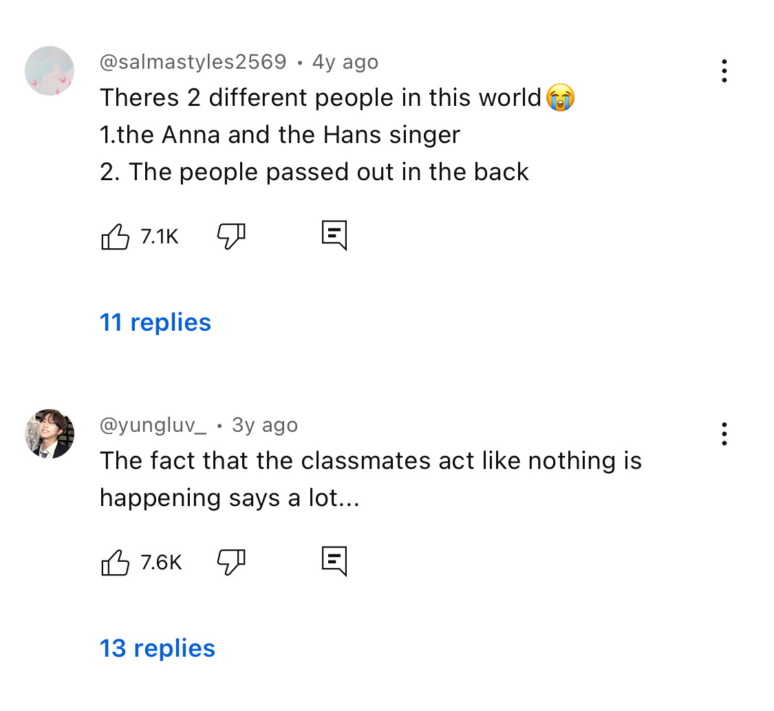Screen dimensions: 774x711
Task: Click the '3y ago' comment timestamp
Action: [265, 426]
